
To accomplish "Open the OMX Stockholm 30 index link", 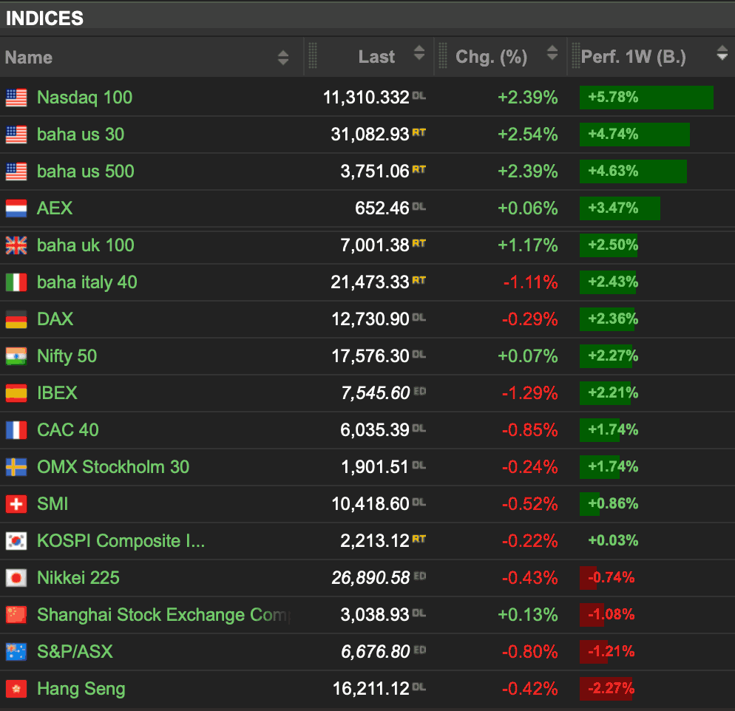I will point(113,467).
